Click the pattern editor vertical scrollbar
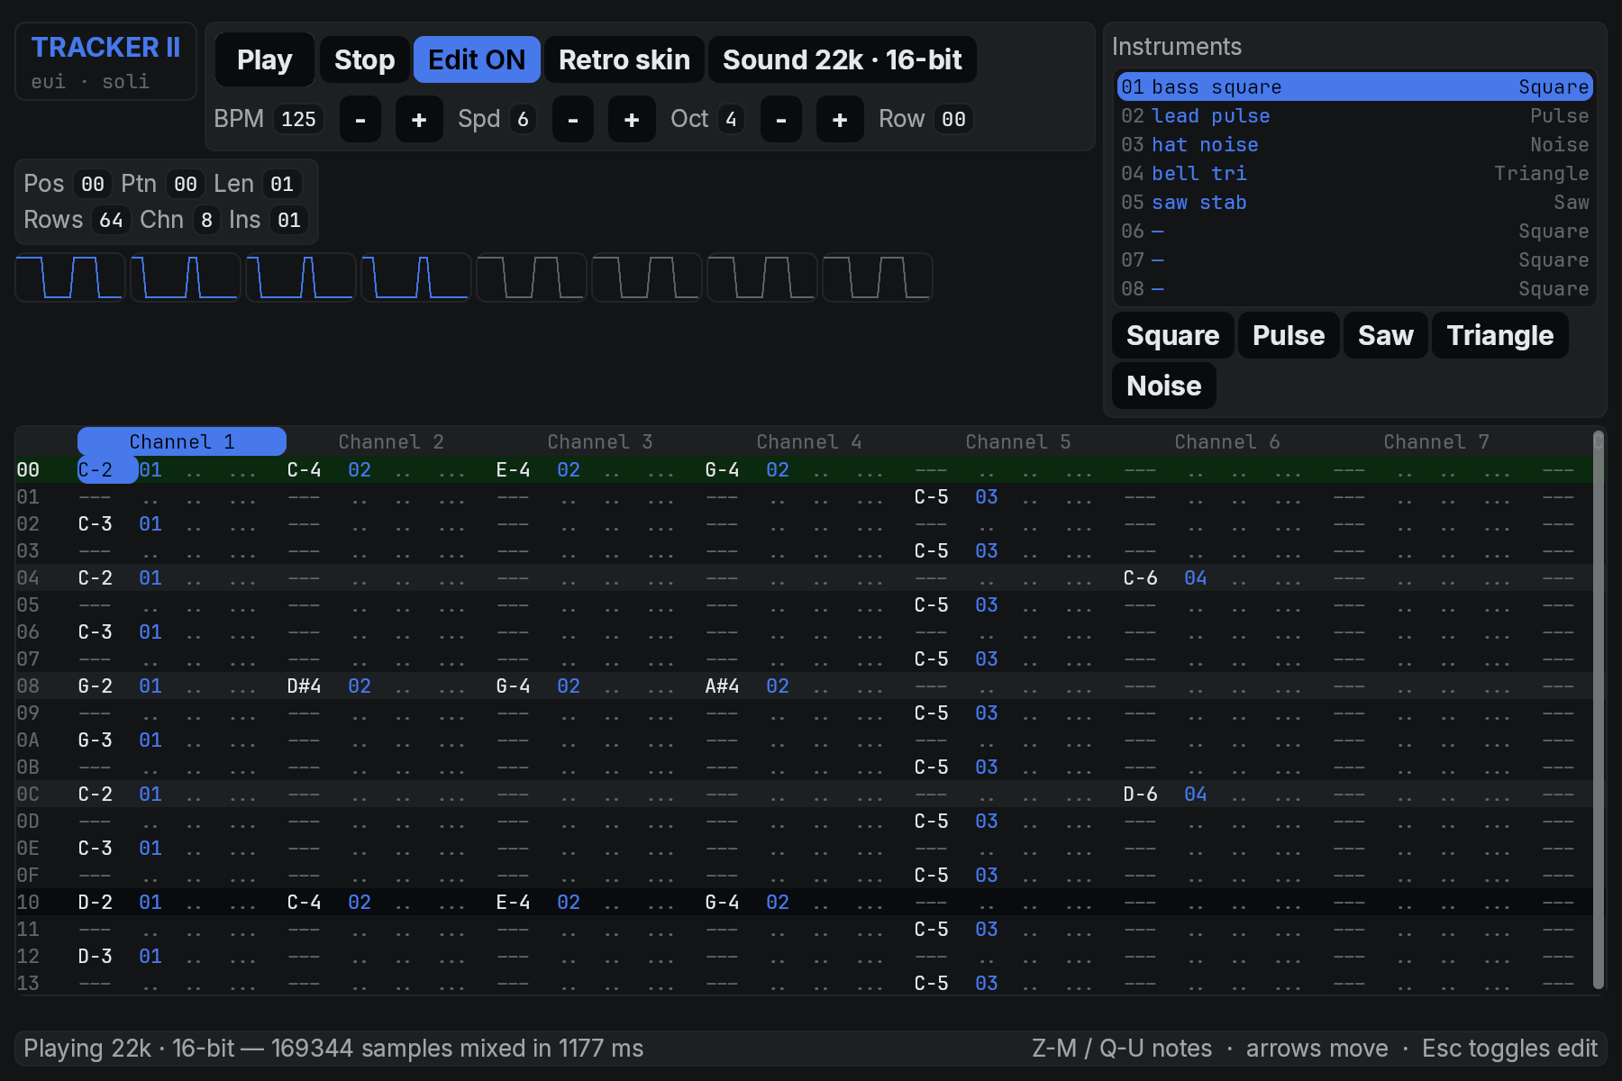Image resolution: width=1622 pixels, height=1081 pixels. [x=1599, y=712]
